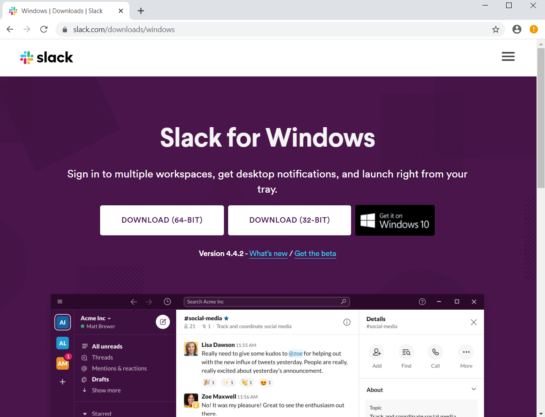Open the help question mark icon in Slack
The image size is (545, 417).
pos(422,301)
